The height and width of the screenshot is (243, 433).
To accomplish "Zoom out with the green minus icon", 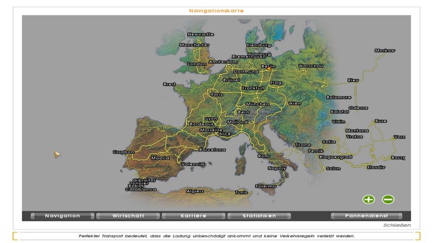I will pyautogui.click(x=388, y=199).
